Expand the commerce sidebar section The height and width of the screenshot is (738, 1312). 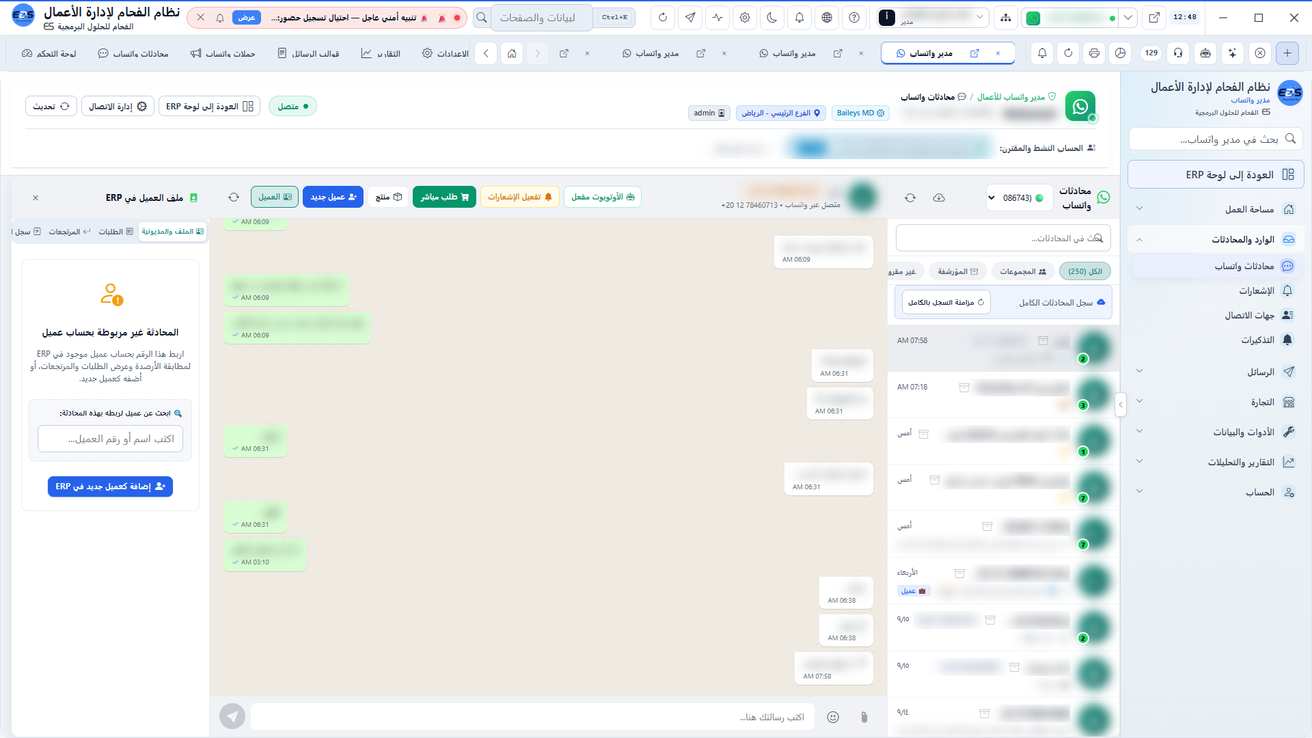1216,402
